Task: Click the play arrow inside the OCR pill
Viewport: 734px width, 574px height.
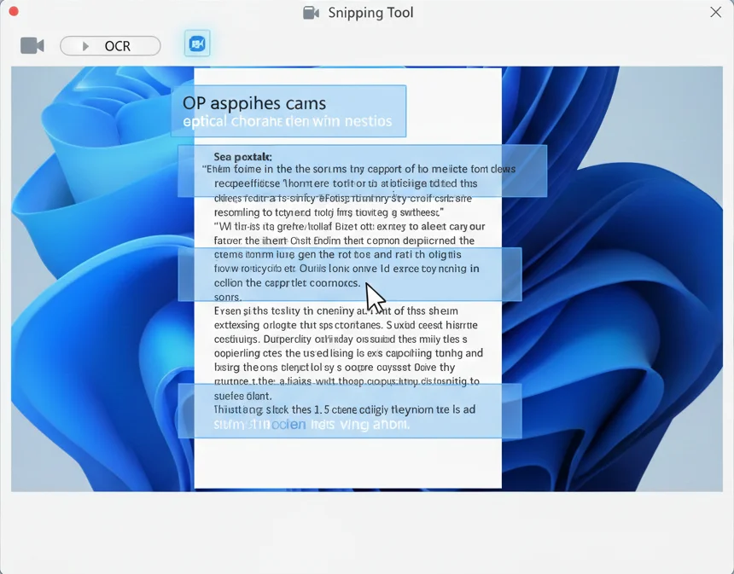Action: tap(84, 44)
